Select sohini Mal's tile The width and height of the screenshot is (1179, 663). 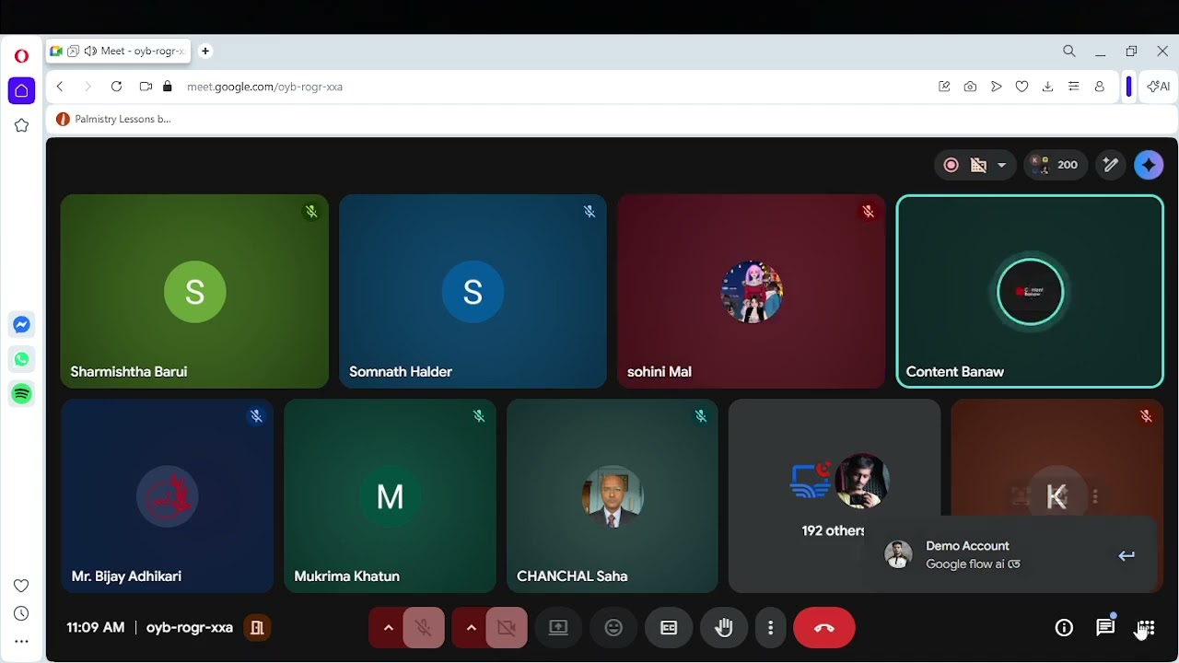(751, 291)
